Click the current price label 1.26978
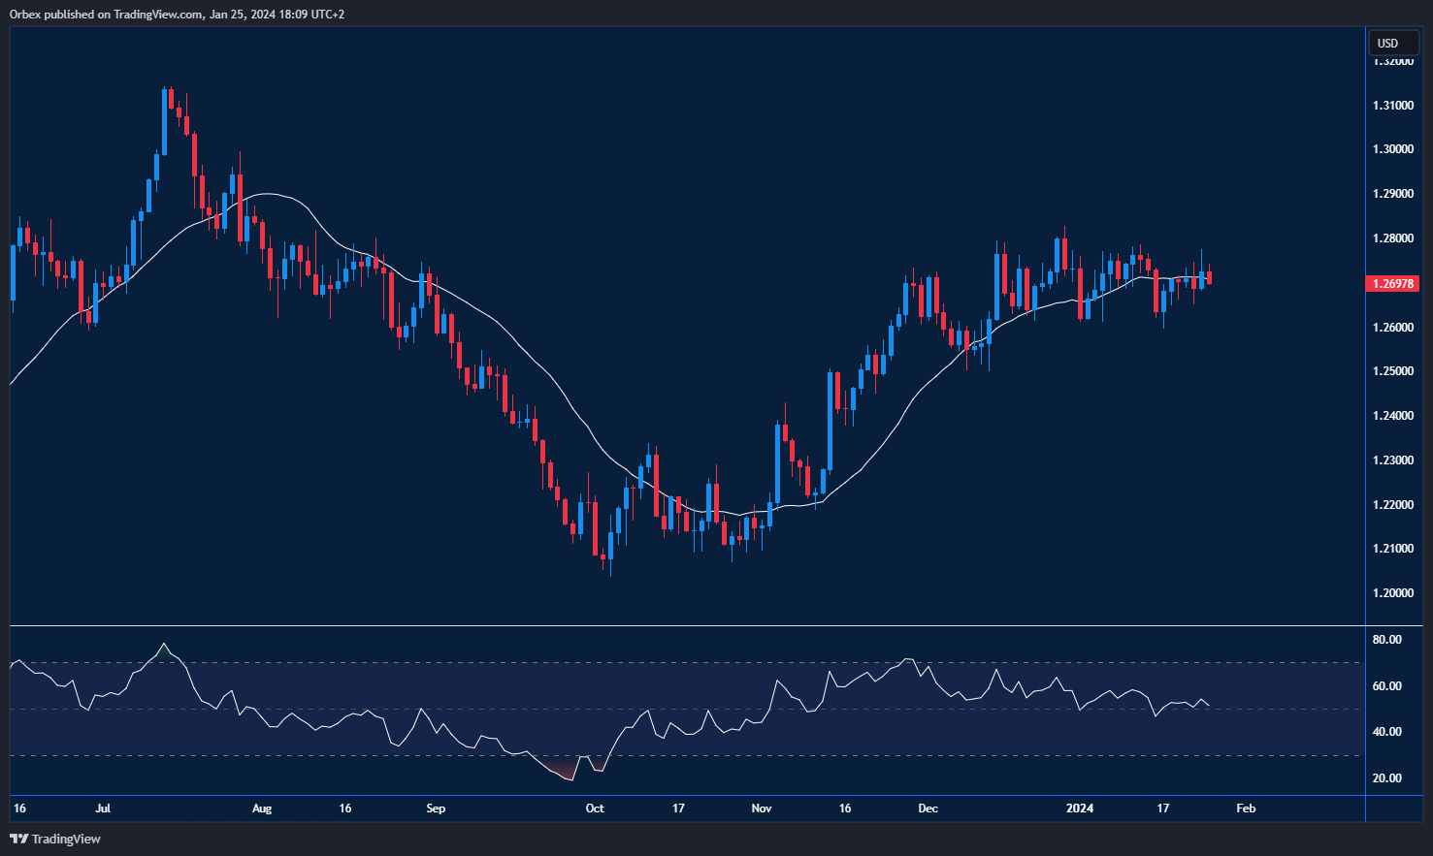The width and height of the screenshot is (1433, 856). tap(1390, 282)
